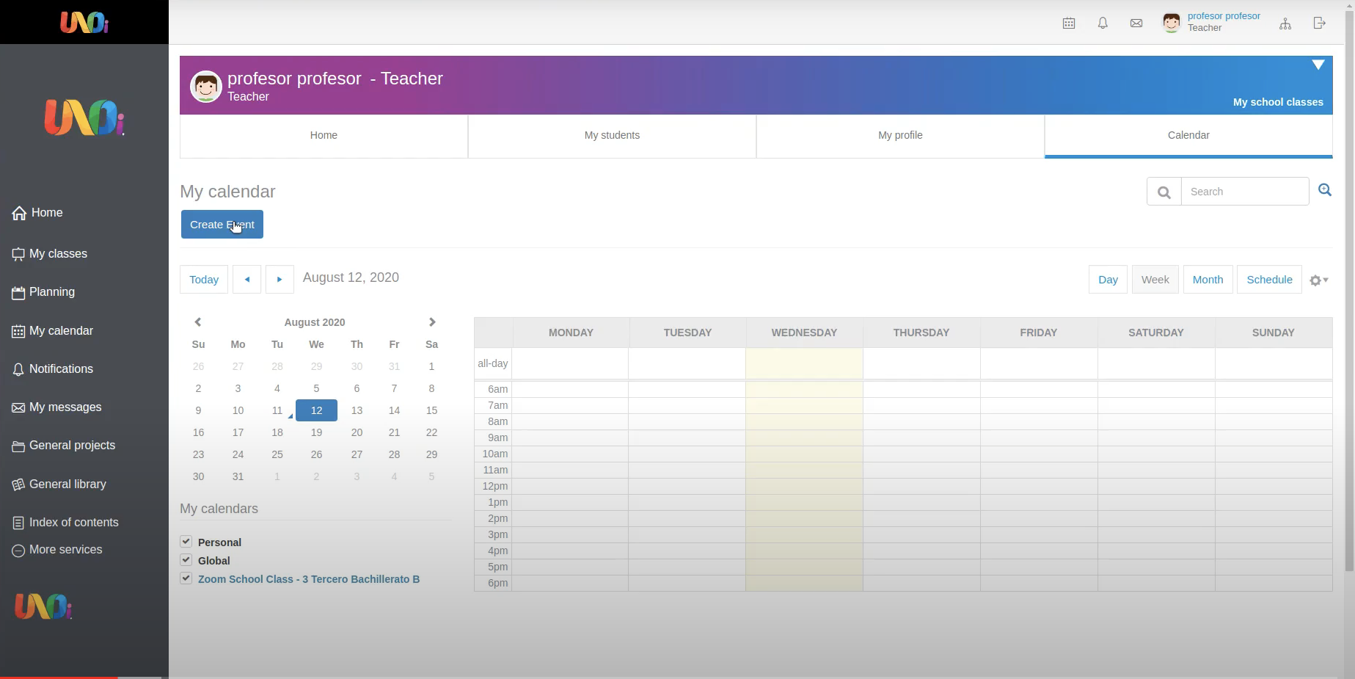Open General library in the sidebar

click(x=67, y=484)
